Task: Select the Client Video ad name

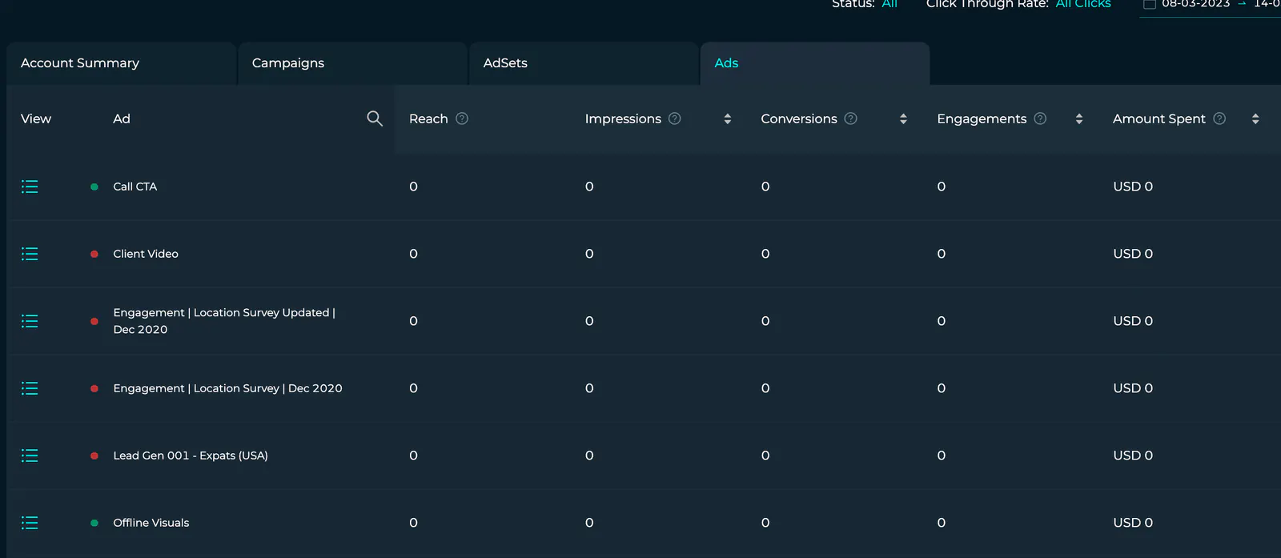Action: (146, 254)
